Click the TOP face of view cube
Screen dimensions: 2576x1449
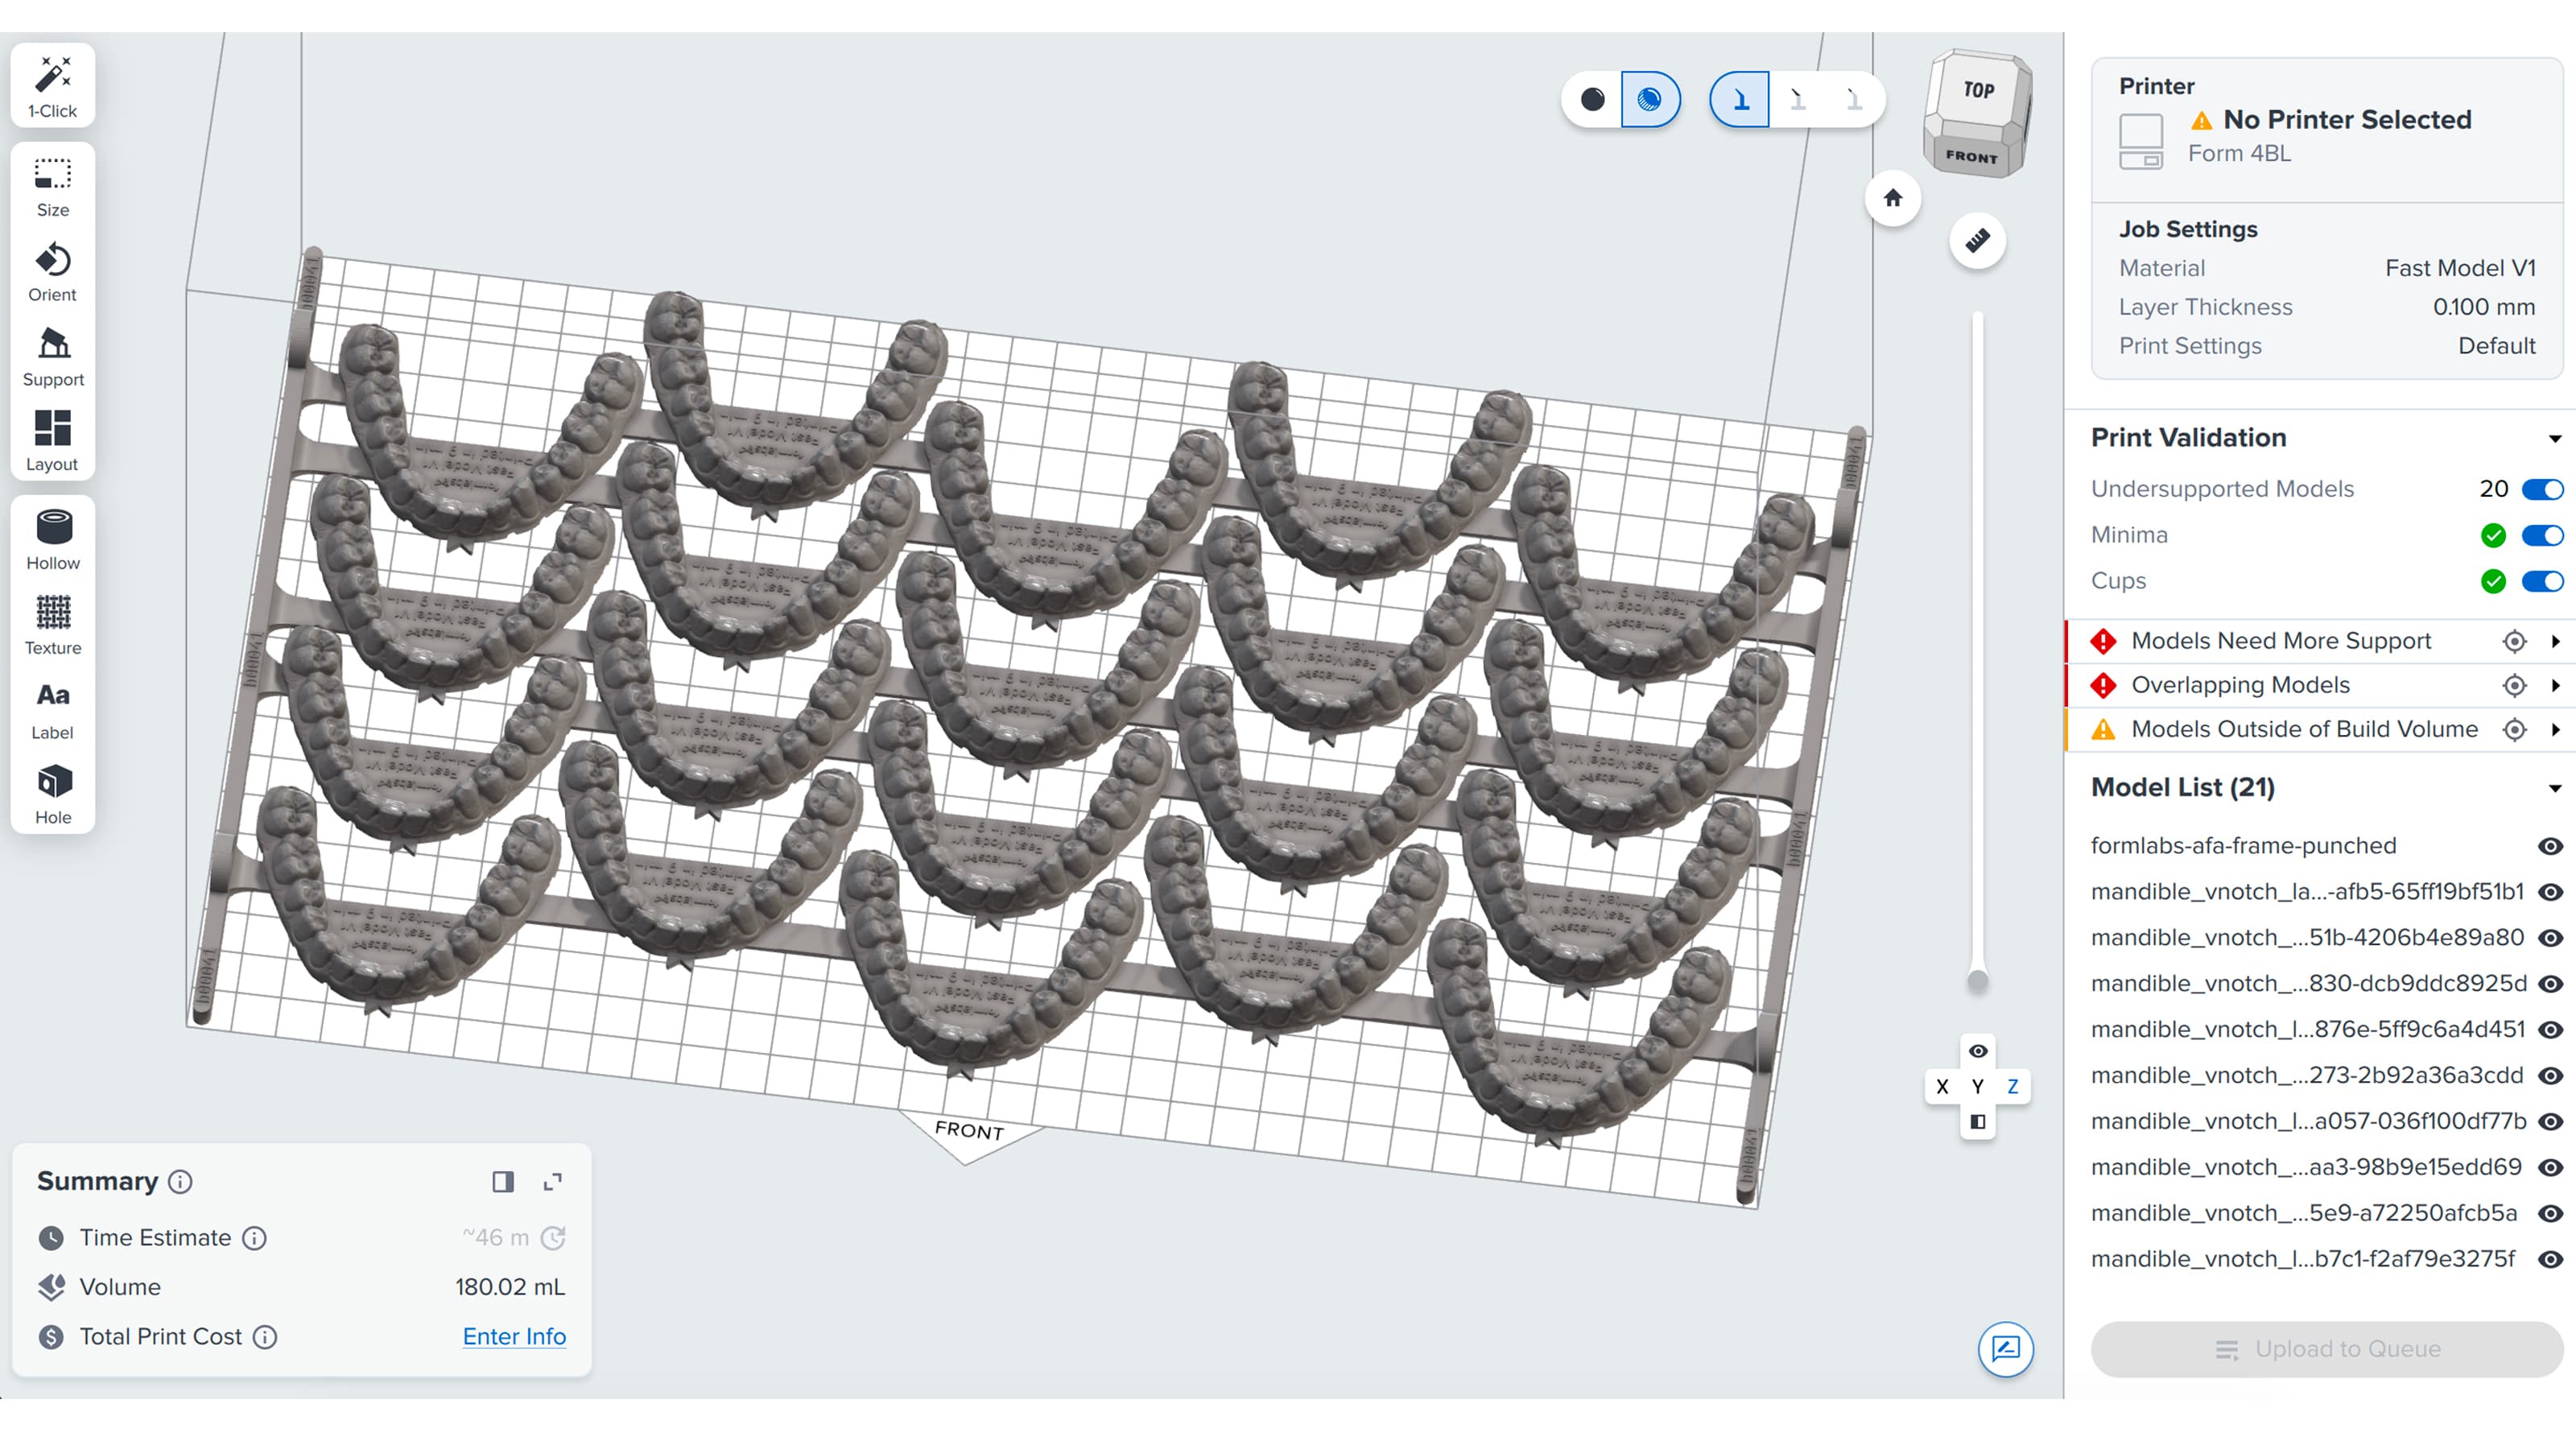(1978, 89)
